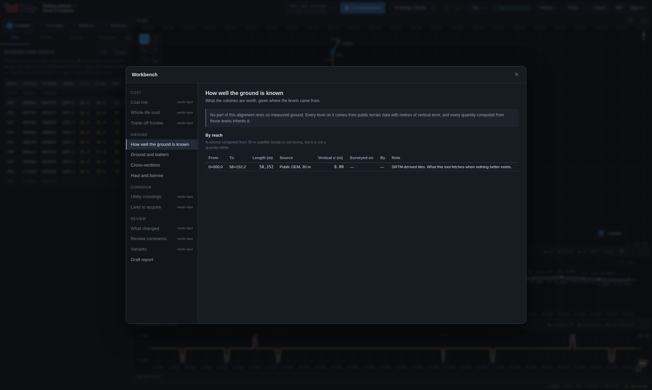This screenshot has width=652, height=390.
Task: Click the Length (m) column header
Action: pos(262,158)
